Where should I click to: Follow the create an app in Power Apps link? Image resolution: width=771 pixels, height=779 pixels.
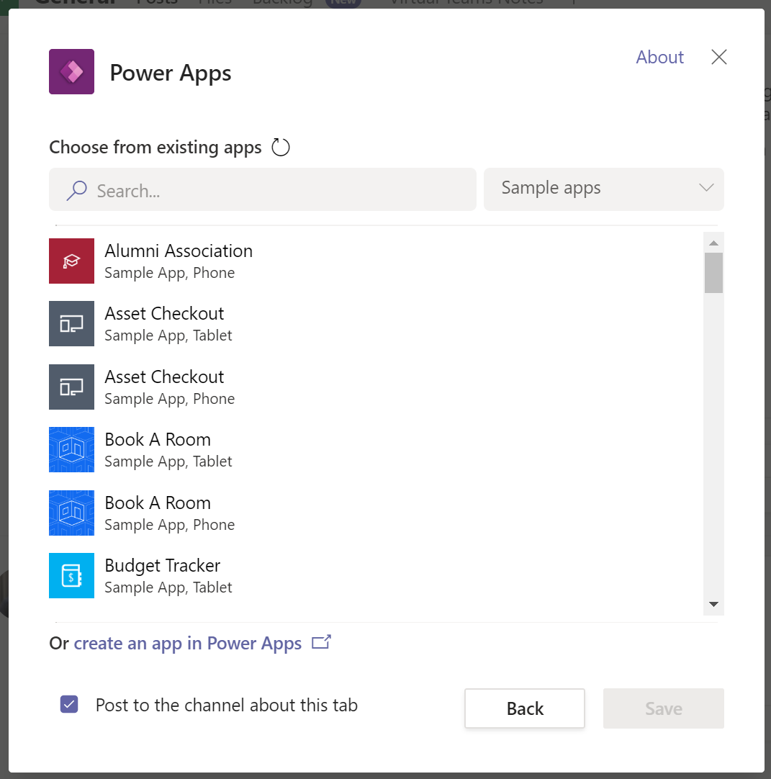click(187, 643)
